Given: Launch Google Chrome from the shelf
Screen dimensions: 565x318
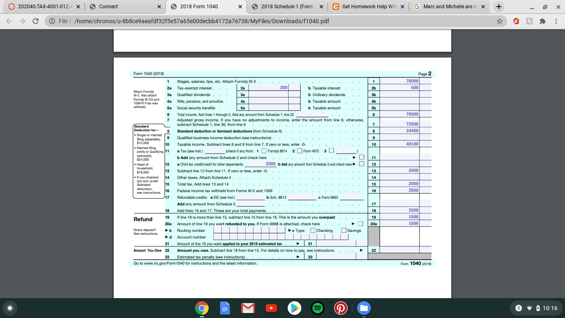Looking at the screenshot, I should pos(201,308).
